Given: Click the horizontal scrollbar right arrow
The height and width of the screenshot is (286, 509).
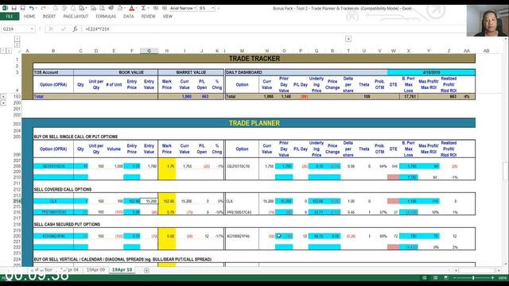Looking at the screenshot, I should tap(499, 270).
